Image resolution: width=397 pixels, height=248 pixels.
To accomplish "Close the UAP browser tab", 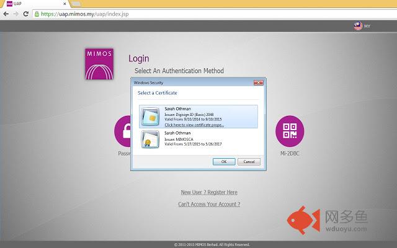I will coord(65,4).
